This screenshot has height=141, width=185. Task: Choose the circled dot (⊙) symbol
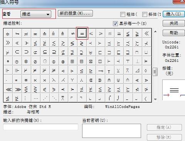[x=45, y=61]
